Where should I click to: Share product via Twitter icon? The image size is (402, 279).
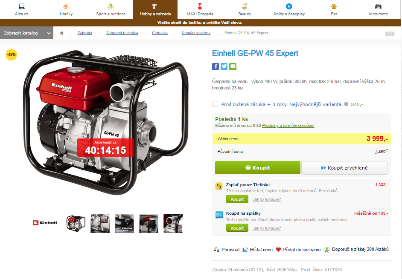pyautogui.click(x=224, y=66)
